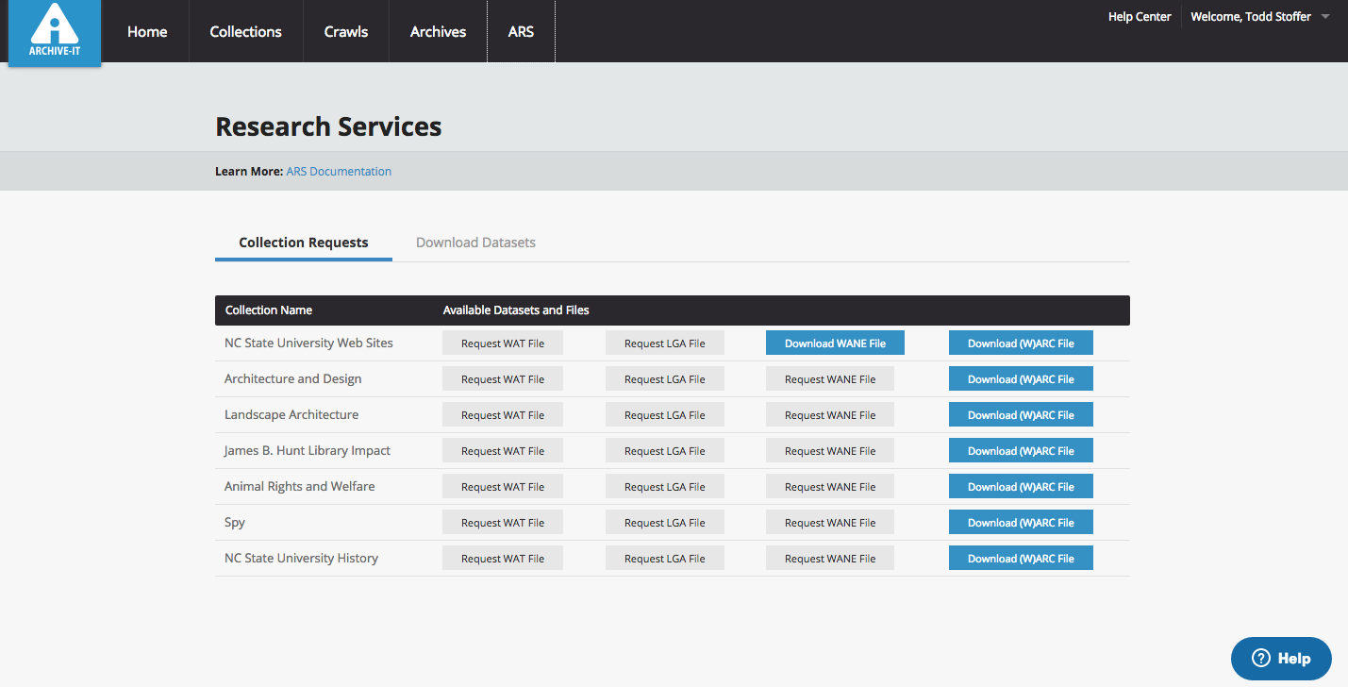Request WAT File for James B. Hunt Library Impact

(x=503, y=451)
